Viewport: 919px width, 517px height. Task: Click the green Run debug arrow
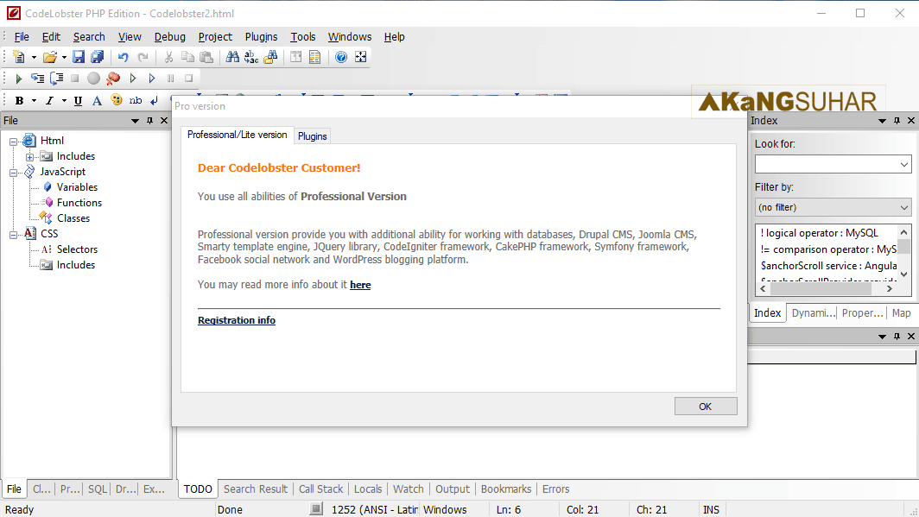tap(18, 78)
